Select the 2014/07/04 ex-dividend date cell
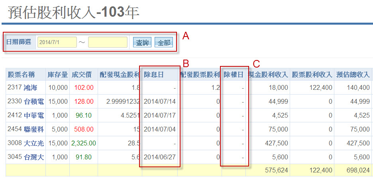This screenshot has width=373, height=178. click(x=160, y=130)
